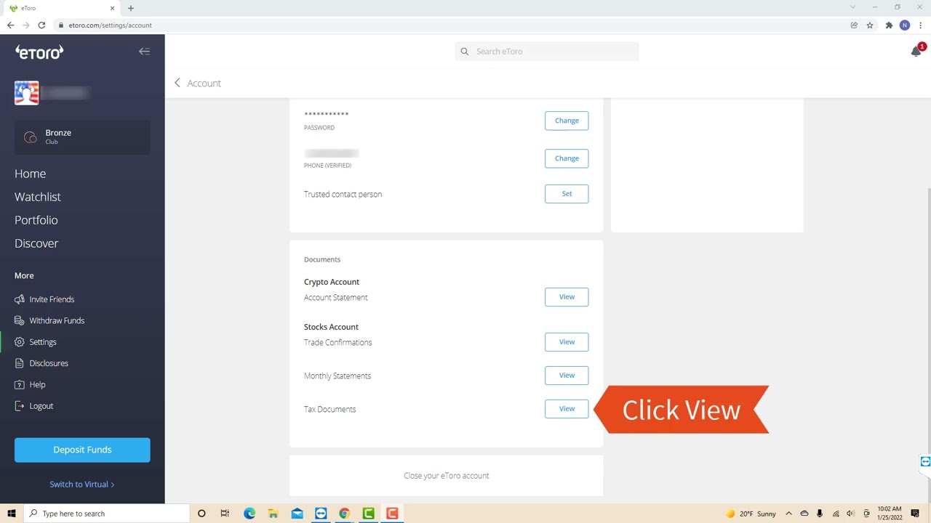931x523 pixels.
Task: Click the Invite Friends megaphone icon
Action: click(x=20, y=299)
